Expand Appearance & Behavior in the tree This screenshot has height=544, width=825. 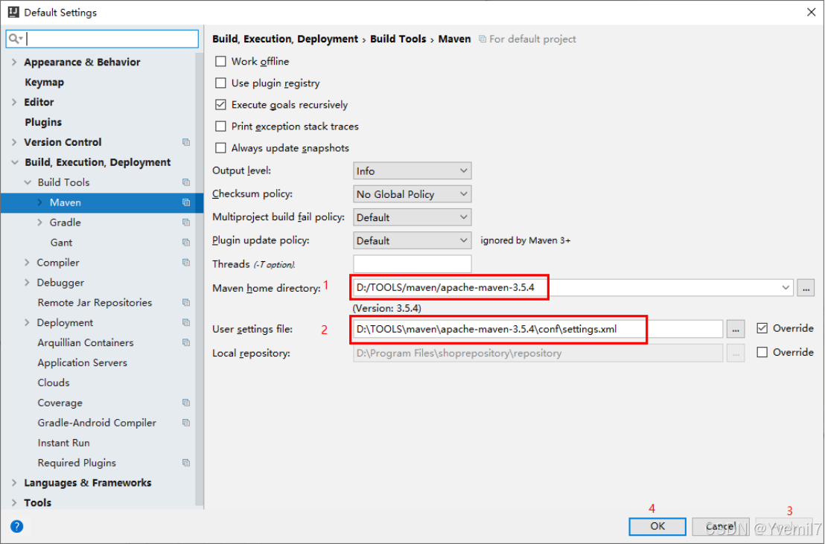tap(14, 62)
